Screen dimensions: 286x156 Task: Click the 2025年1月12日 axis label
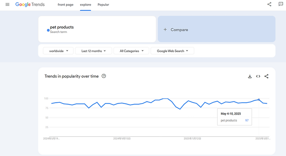point(192,139)
